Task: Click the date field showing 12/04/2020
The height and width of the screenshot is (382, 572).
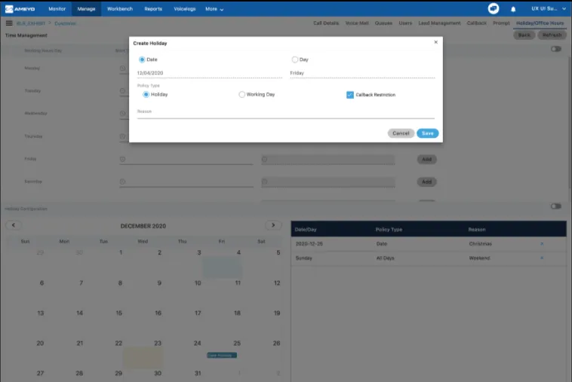Action: point(209,73)
